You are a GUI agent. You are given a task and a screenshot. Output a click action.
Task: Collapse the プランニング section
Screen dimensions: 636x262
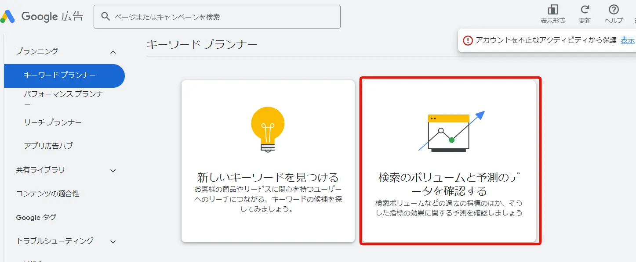pyautogui.click(x=113, y=51)
